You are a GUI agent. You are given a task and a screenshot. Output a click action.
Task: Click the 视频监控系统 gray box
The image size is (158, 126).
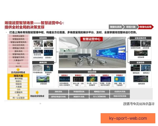point(99,92)
